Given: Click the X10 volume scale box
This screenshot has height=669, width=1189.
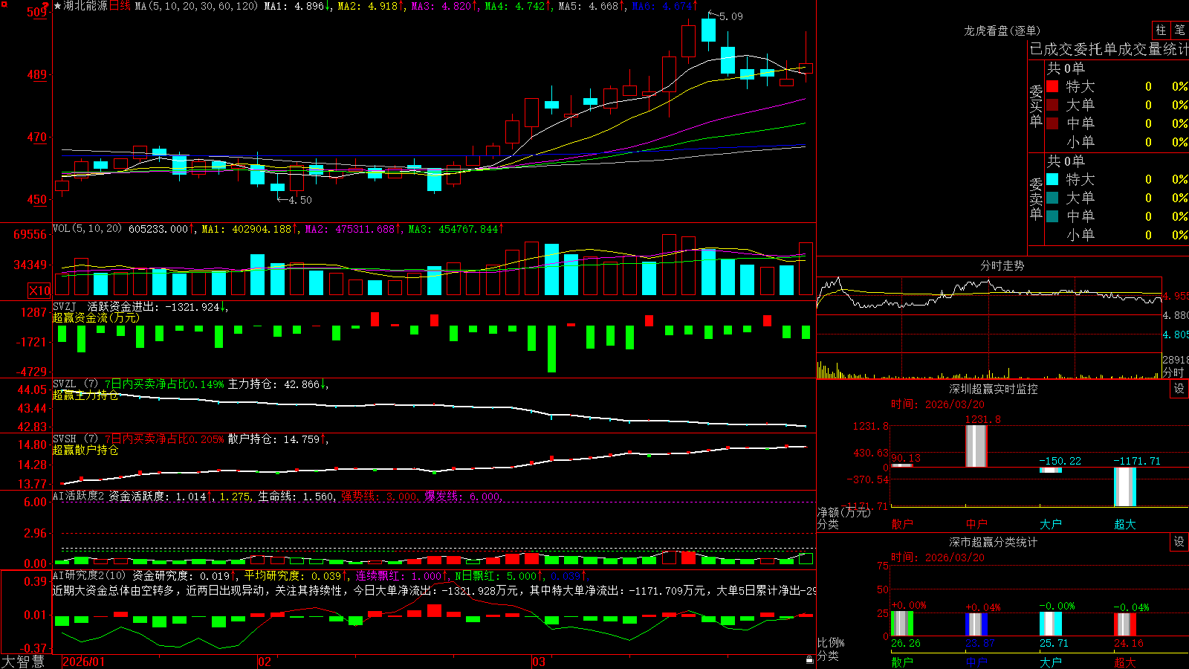Looking at the screenshot, I should [39, 291].
